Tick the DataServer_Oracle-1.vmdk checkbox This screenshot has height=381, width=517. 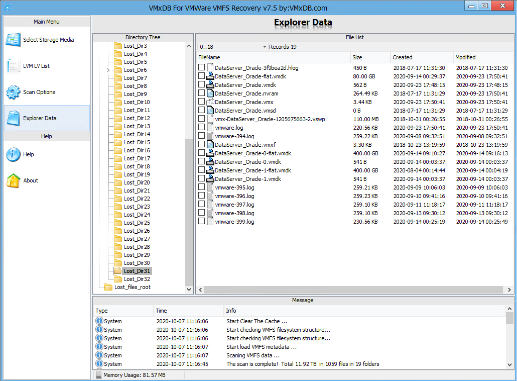pyautogui.click(x=201, y=178)
